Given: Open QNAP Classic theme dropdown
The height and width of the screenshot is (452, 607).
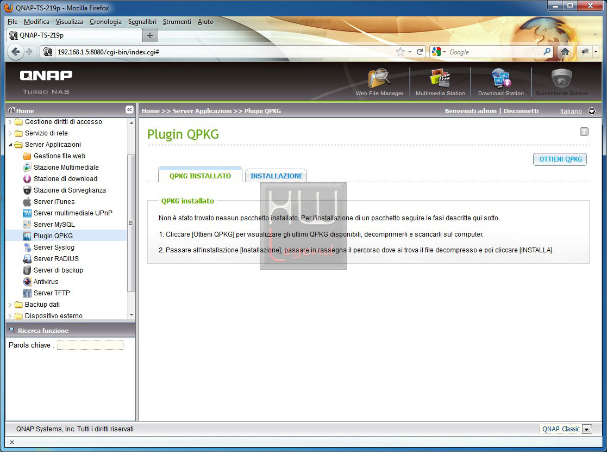Looking at the screenshot, I should (587, 429).
